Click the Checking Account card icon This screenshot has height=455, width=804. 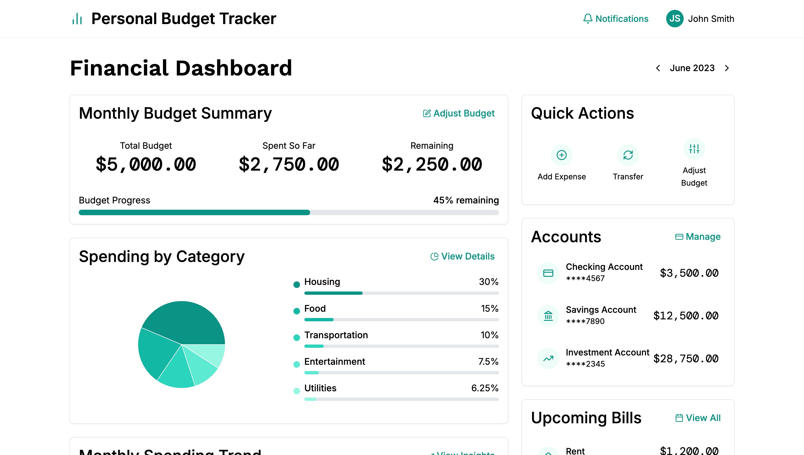point(548,273)
